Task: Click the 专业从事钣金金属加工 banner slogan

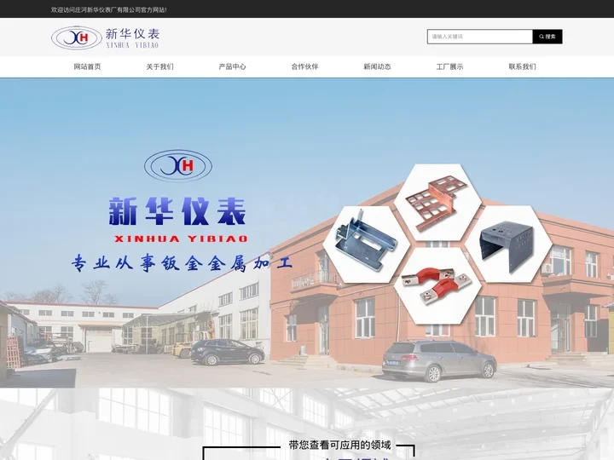Action: [x=182, y=262]
